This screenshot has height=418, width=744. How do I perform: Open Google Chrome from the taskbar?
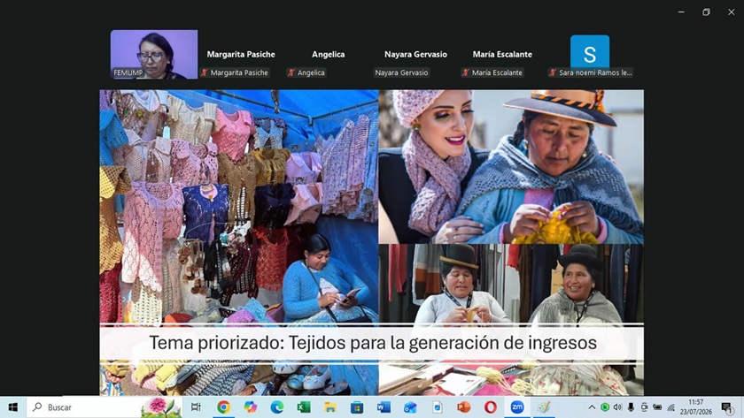pos(223,407)
